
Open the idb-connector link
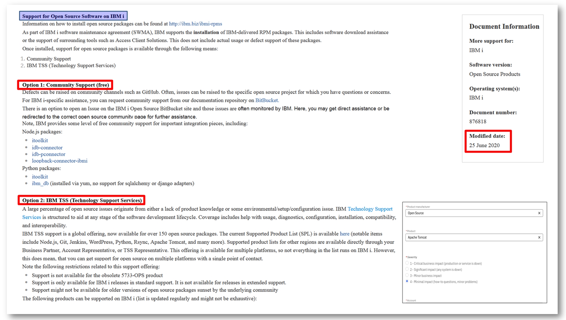pyautogui.click(x=47, y=148)
